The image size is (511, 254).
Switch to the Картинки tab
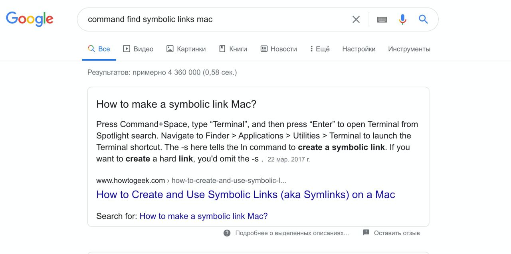pyautogui.click(x=186, y=49)
